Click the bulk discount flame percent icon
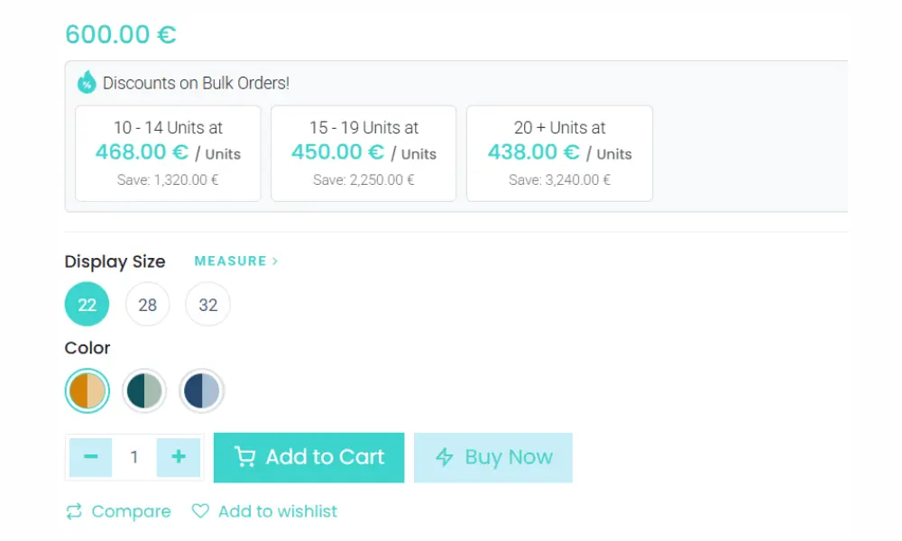Image resolution: width=902 pixels, height=541 pixels. 87,83
